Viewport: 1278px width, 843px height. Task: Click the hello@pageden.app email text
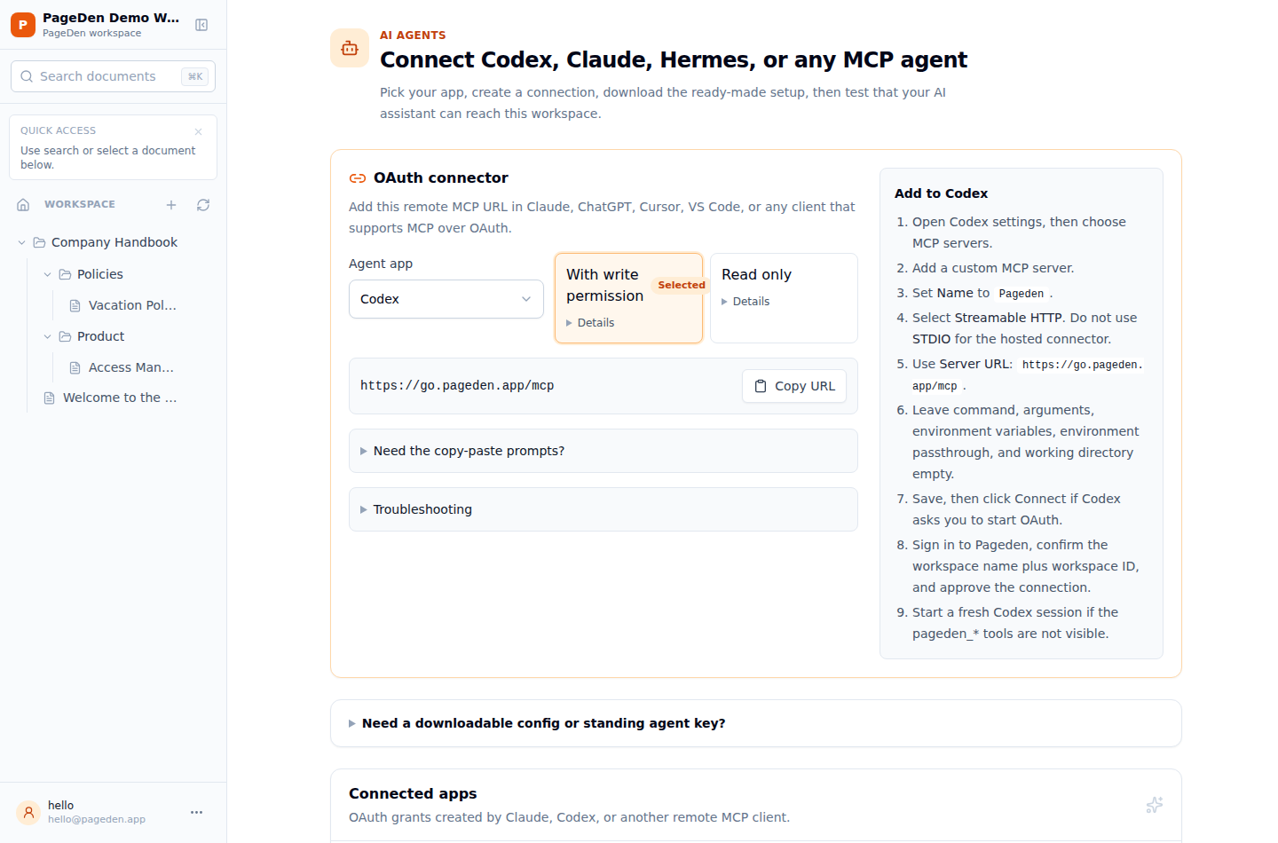[97, 819]
